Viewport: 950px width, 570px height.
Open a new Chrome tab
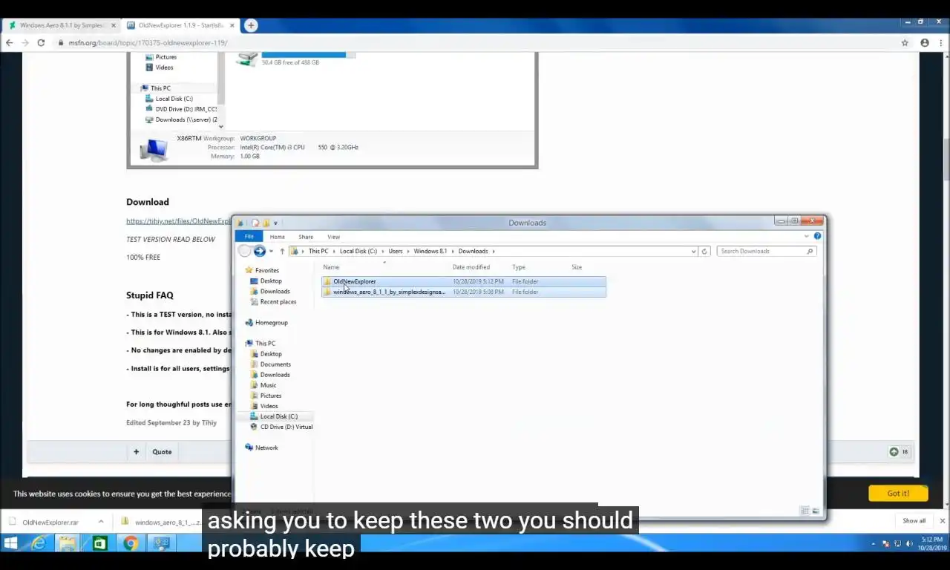(251, 25)
